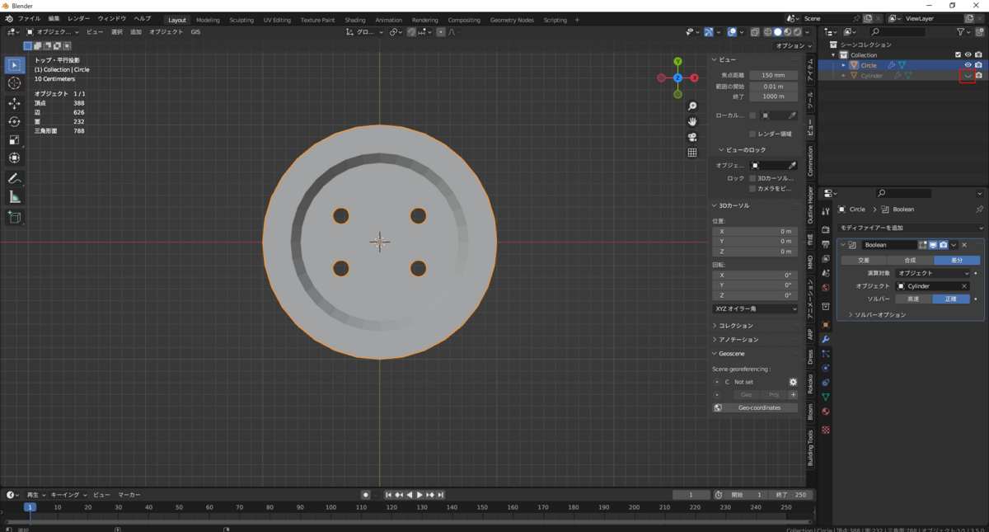Pin the Boolean properties editor

click(979, 210)
